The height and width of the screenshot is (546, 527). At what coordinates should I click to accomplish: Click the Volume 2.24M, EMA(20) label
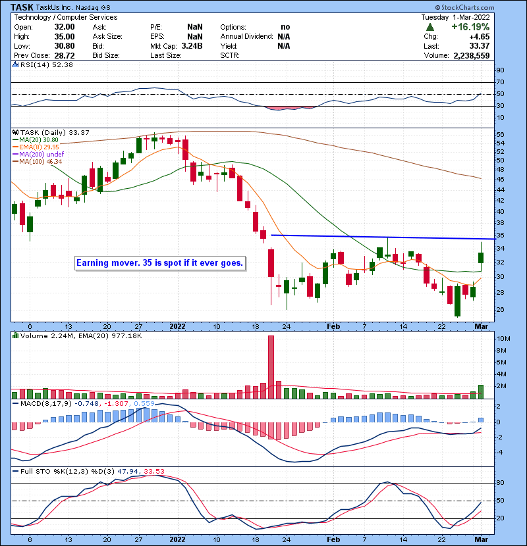pos(81,336)
